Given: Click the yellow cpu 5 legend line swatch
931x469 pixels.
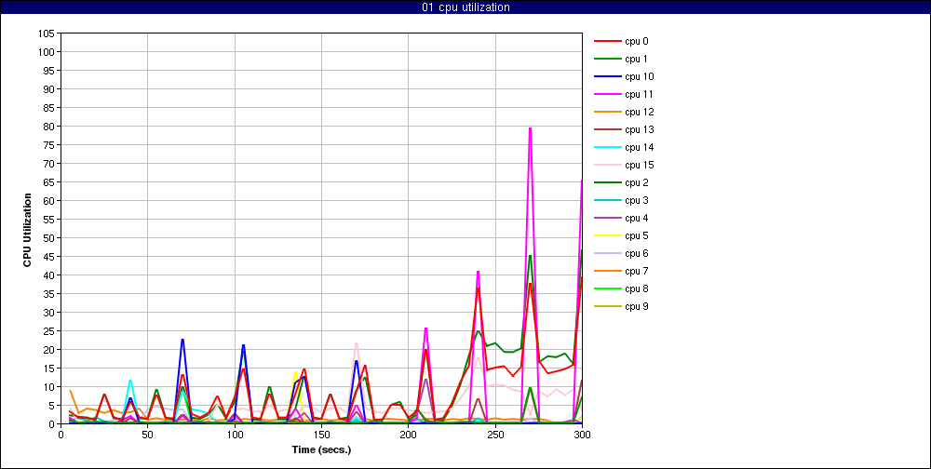Looking at the screenshot, I should pyautogui.click(x=607, y=235).
